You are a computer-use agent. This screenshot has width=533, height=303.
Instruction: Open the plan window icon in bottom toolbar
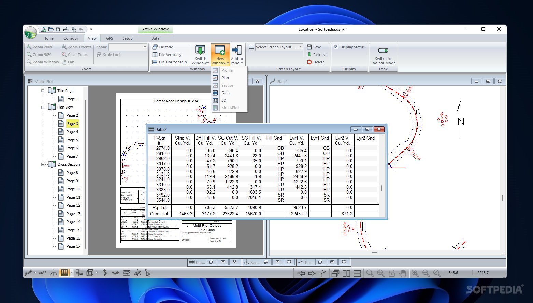tap(29, 273)
